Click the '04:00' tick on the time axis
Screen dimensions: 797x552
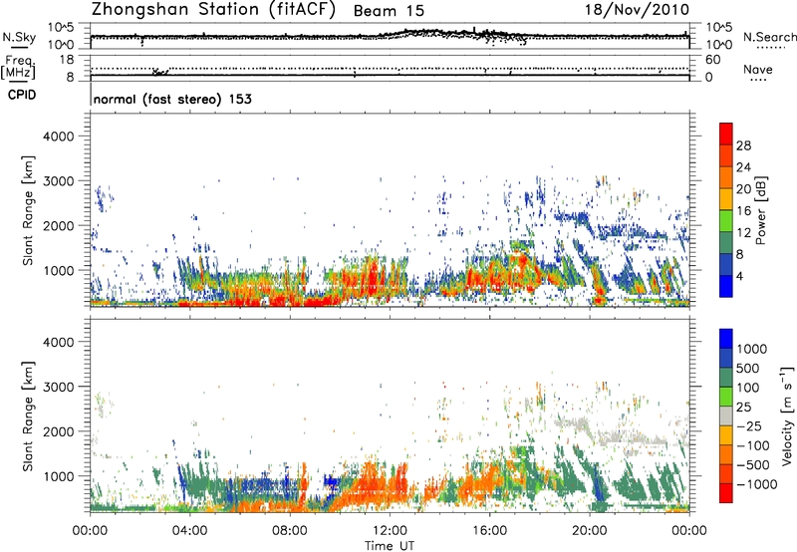coord(189,531)
